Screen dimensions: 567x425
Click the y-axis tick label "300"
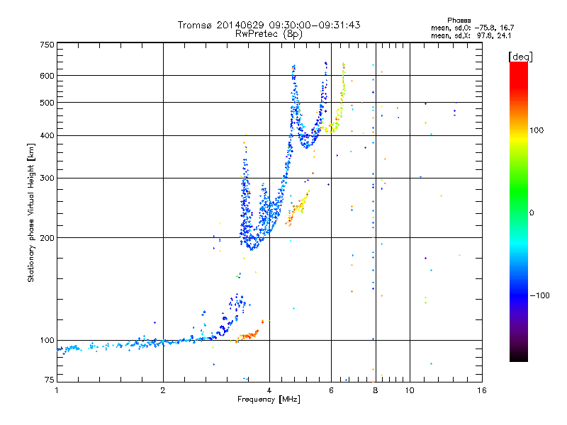coord(47,178)
